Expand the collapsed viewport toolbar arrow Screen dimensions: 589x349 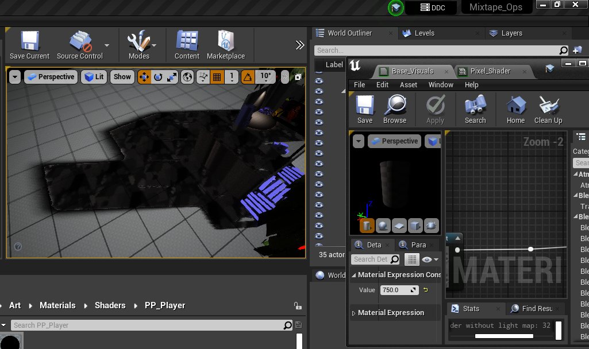click(x=284, y=77)
